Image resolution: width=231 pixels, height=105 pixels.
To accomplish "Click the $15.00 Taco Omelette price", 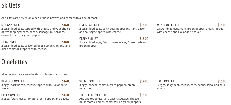I will [x=222, y=81].
